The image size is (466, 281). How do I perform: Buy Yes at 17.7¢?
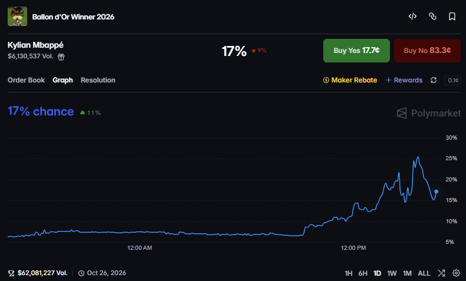pyautogui.click(x=356, y=51)
